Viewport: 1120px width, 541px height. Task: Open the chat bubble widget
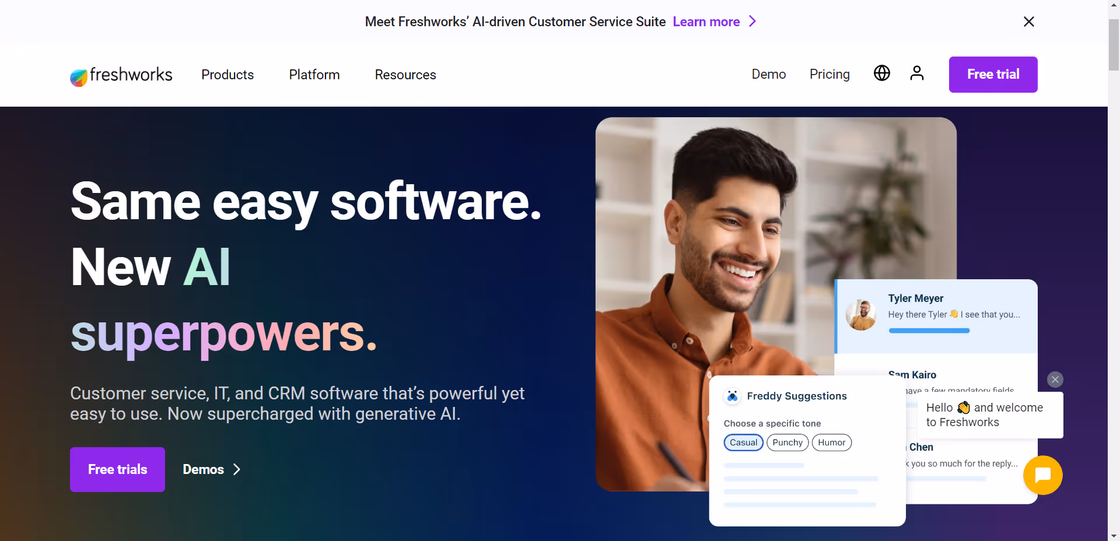pyautogui.click(x=1042, y=475)
